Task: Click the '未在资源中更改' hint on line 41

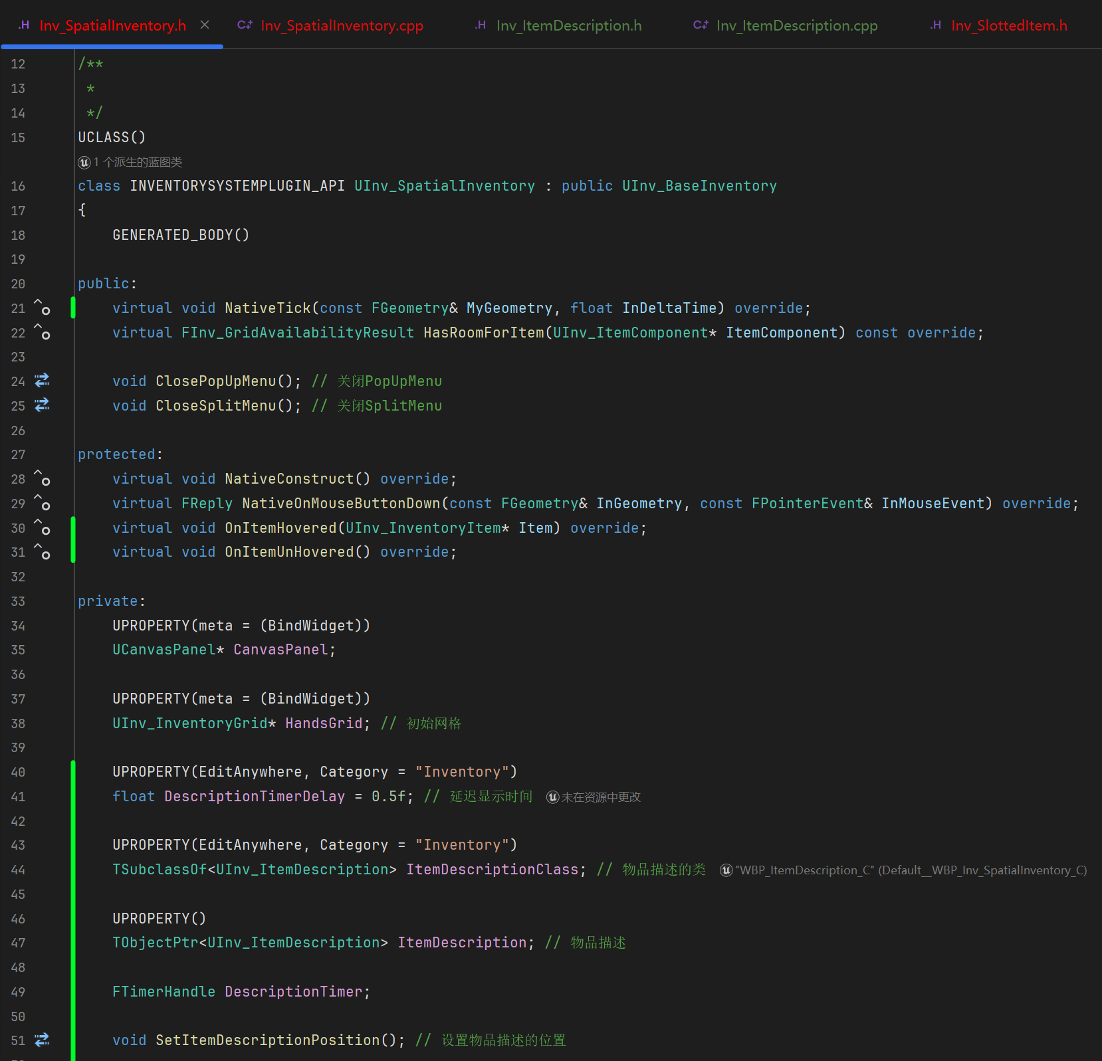Action: tap(593, 797)
